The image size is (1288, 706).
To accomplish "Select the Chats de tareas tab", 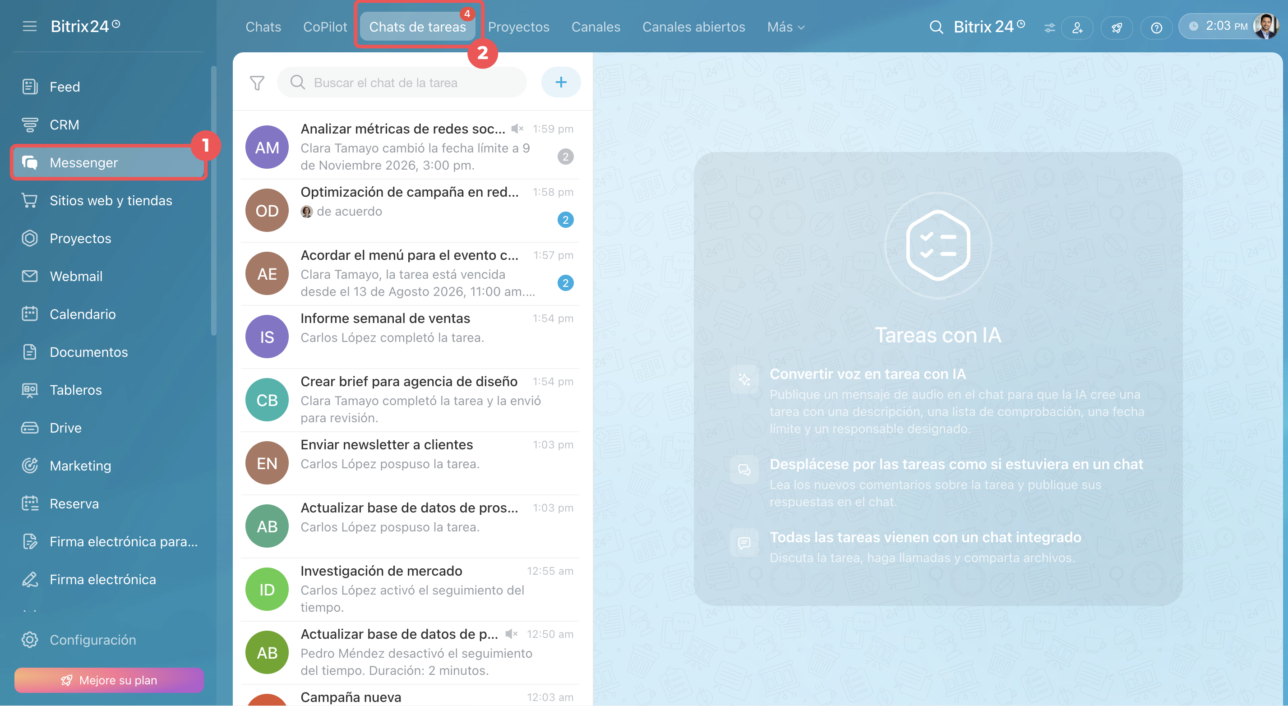I will tap(417, 27).
